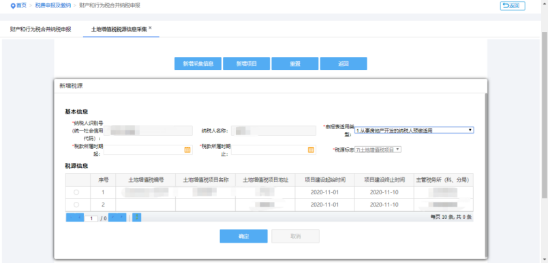This screenshot has width=548, height=263.
Task: Open the 税款所属时期止 calendar icon
Action: click(311, 150)
